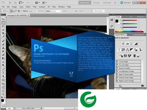Add a Black & White adjustment icon
147x110 pixels.
tap(132, 50)
